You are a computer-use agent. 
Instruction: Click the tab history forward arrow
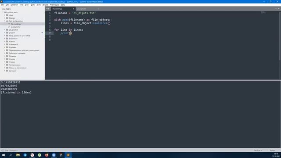49,9
